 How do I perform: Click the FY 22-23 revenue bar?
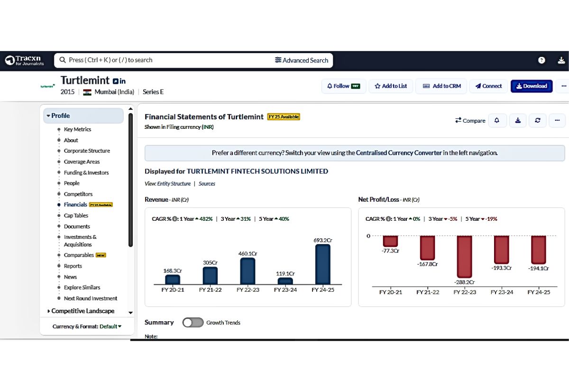tap(248, 271)
